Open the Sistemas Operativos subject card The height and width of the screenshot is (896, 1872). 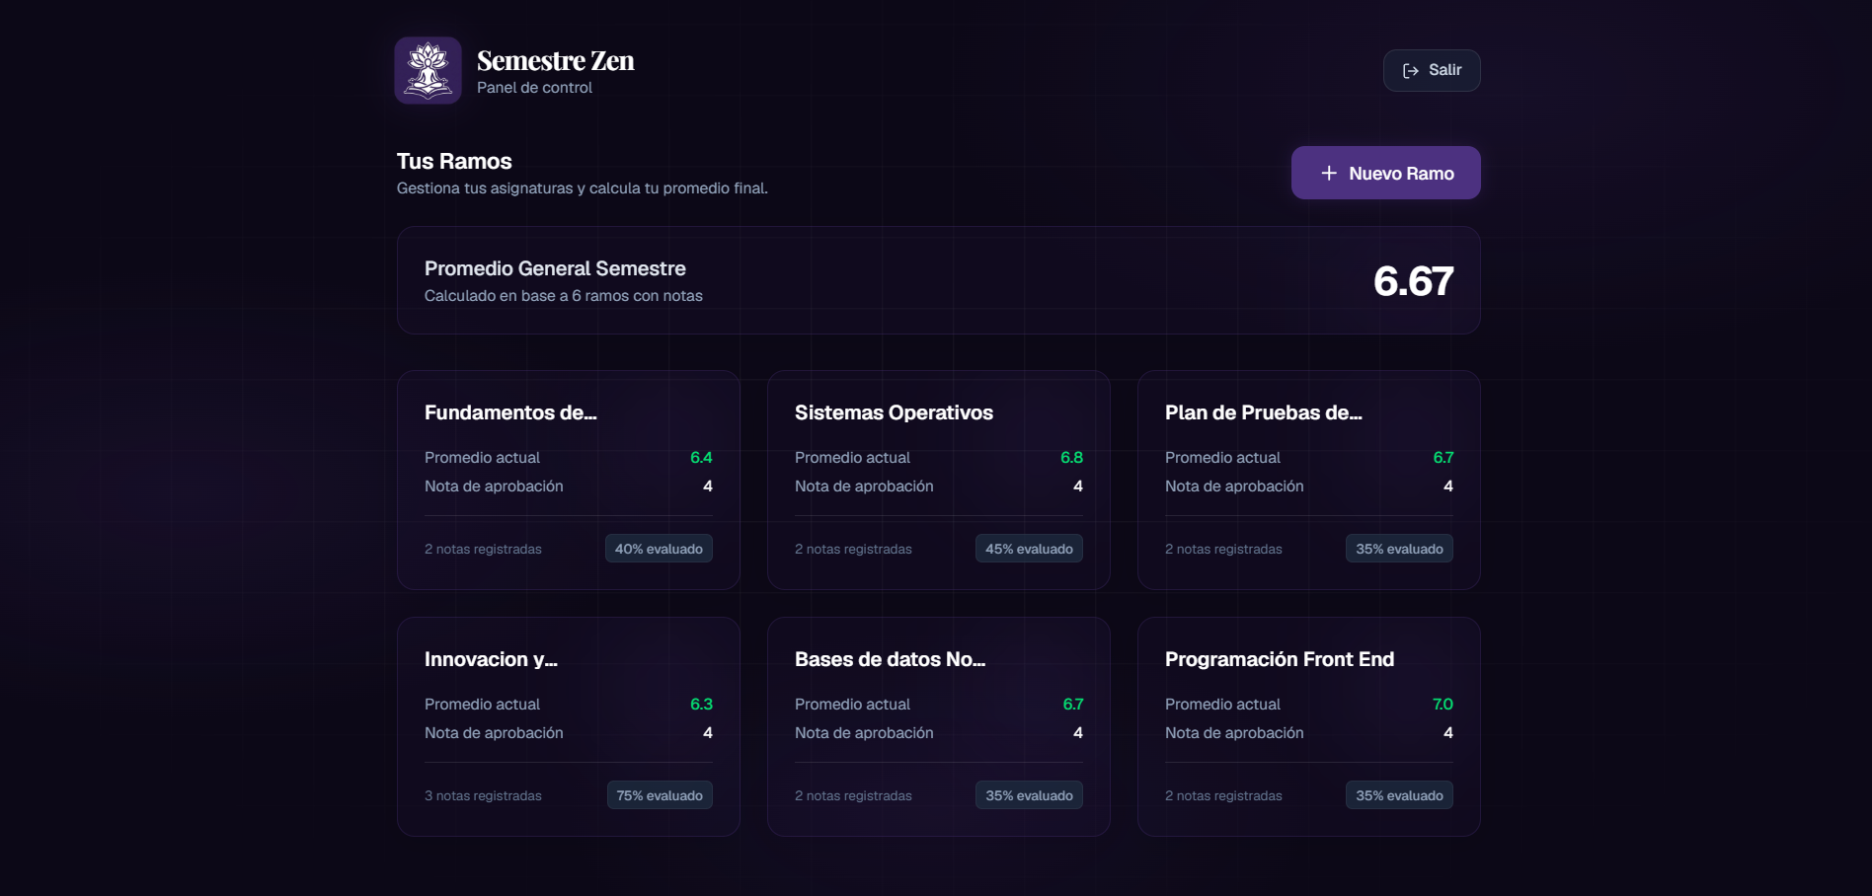(939, 480)
